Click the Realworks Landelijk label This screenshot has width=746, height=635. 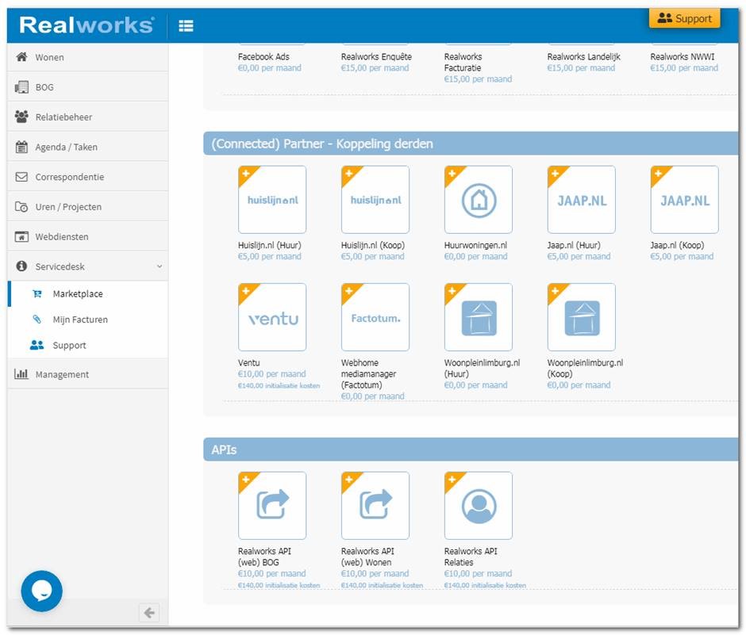pyautogui.click(x=584, y=56)
